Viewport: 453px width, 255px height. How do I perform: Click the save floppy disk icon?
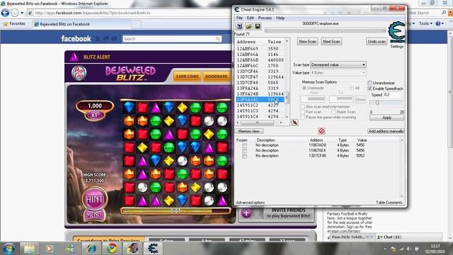[x=258, y=27]
